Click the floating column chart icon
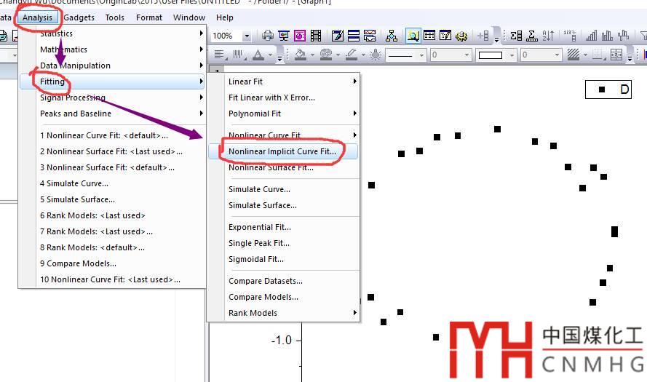The width and height of the screenshot is (647, 382). point(623,36)
